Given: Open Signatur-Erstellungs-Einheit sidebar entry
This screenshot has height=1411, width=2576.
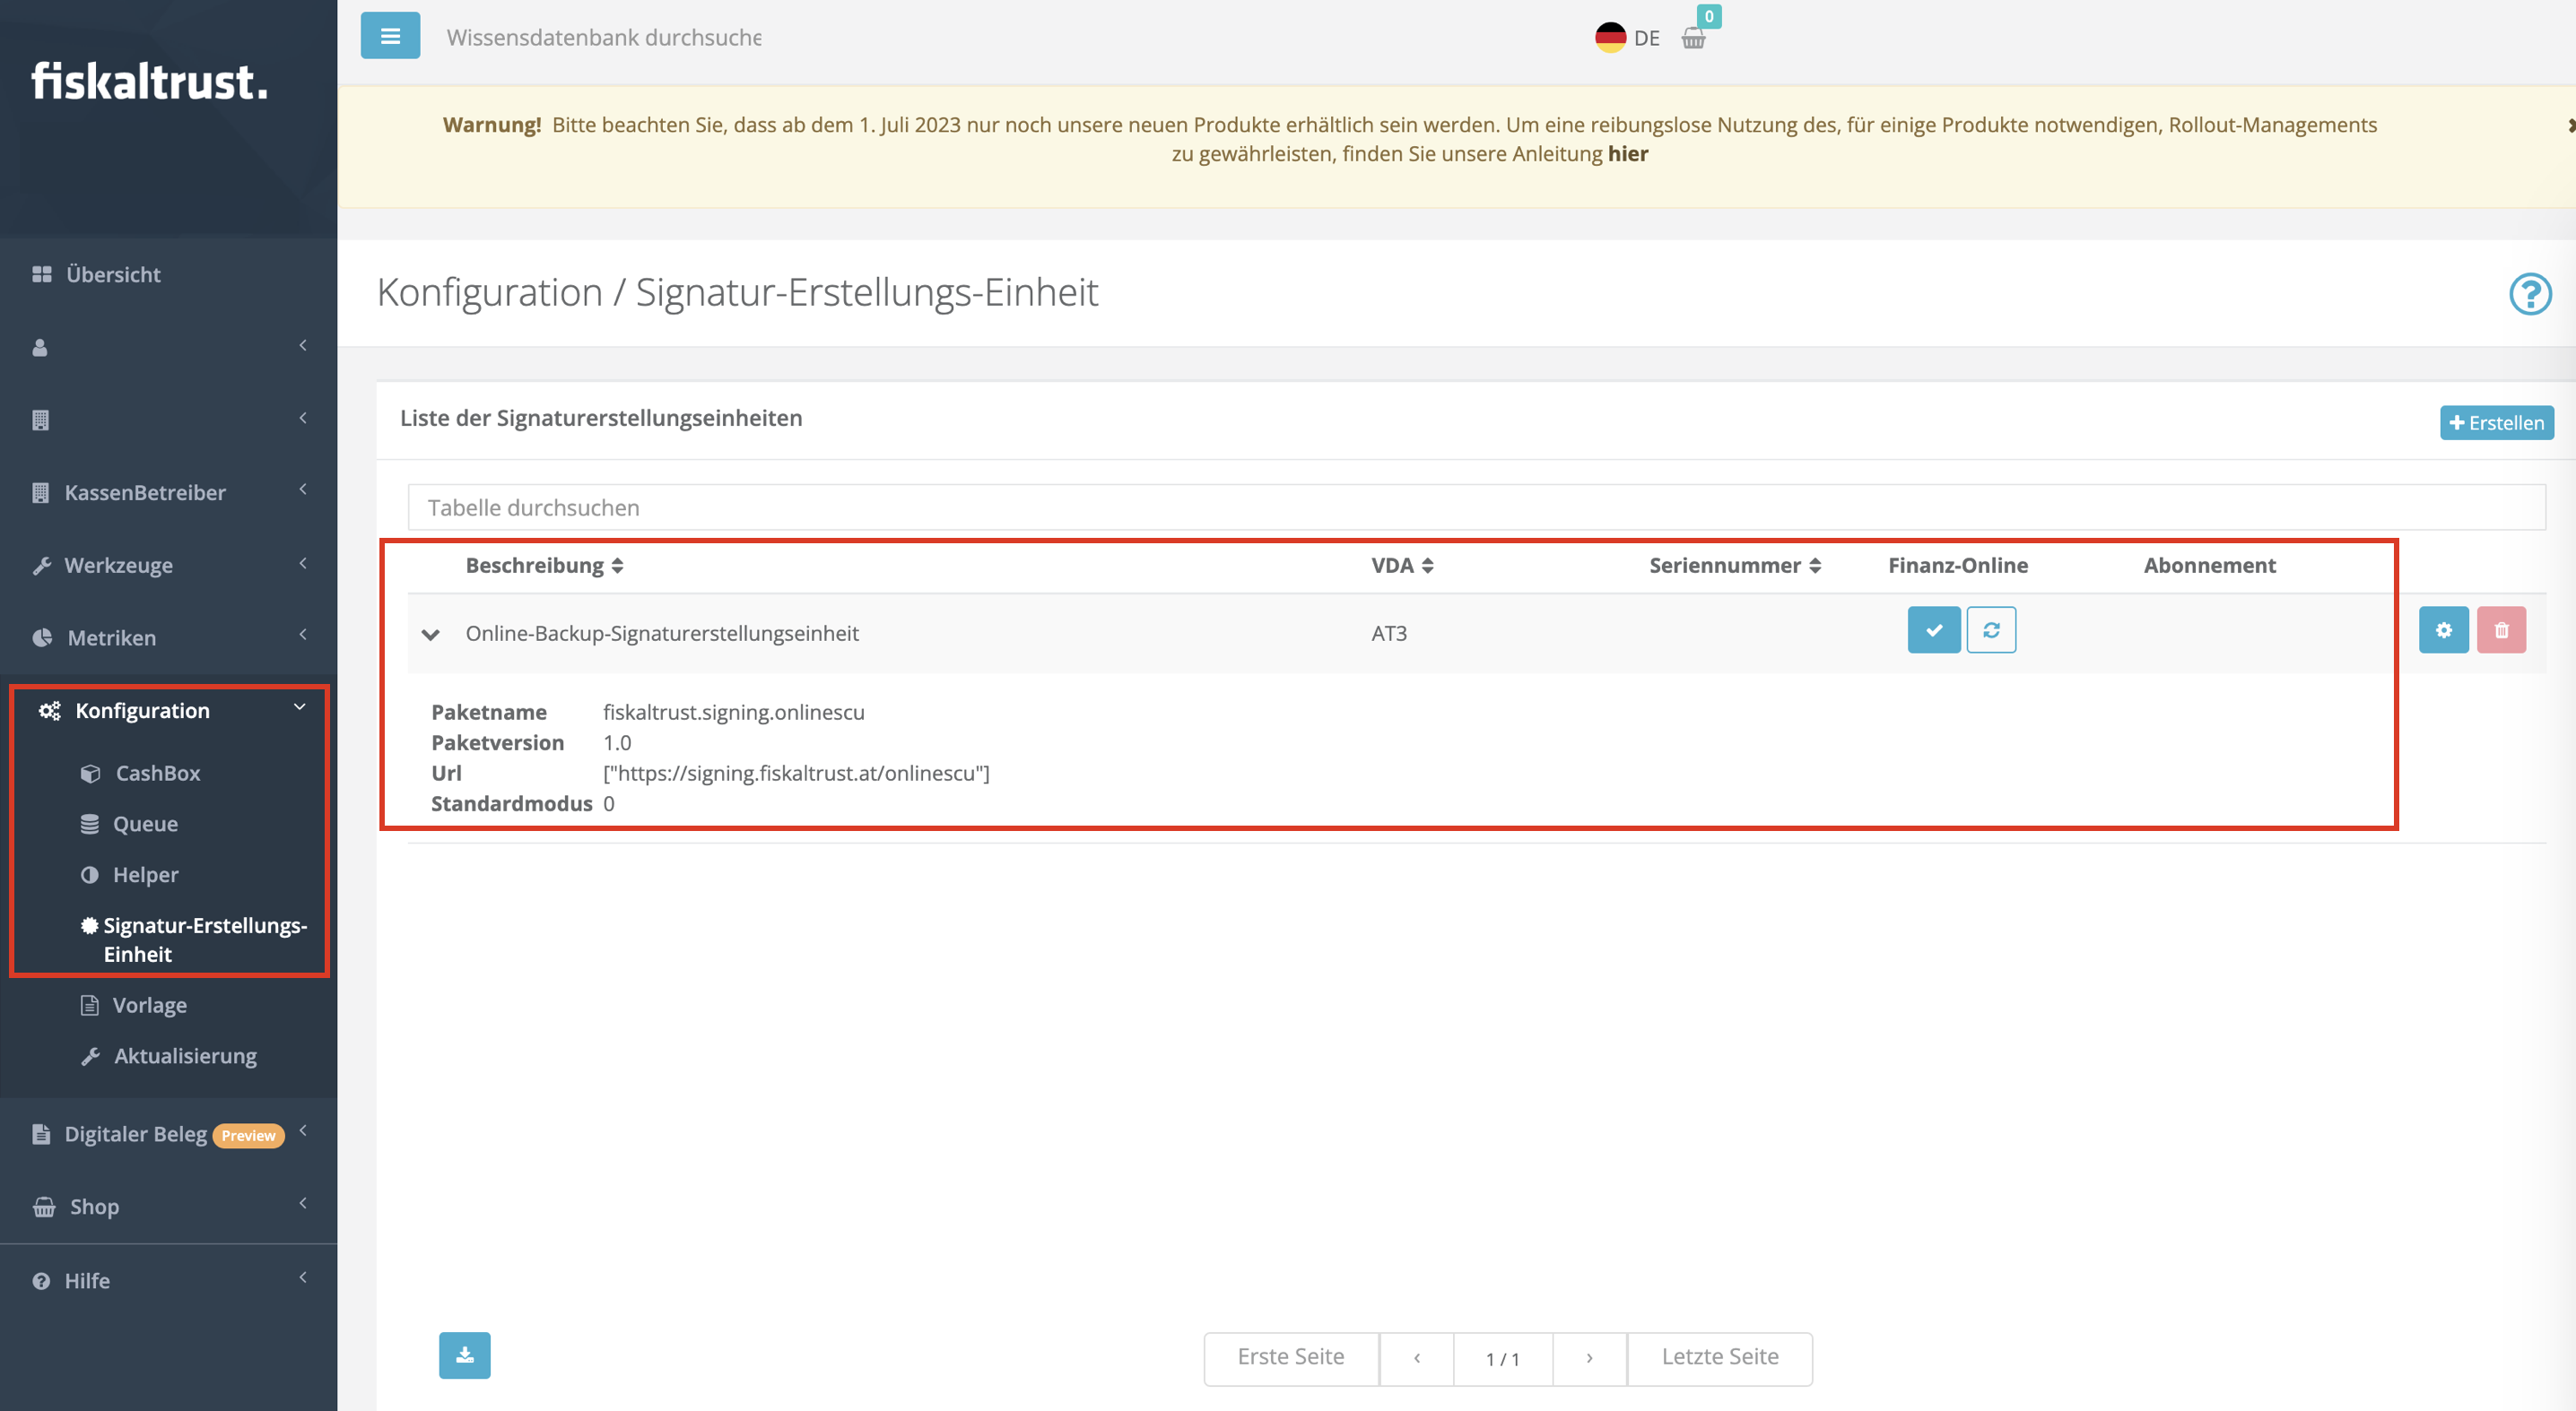Looking at the screenshot, I should 193,939.
